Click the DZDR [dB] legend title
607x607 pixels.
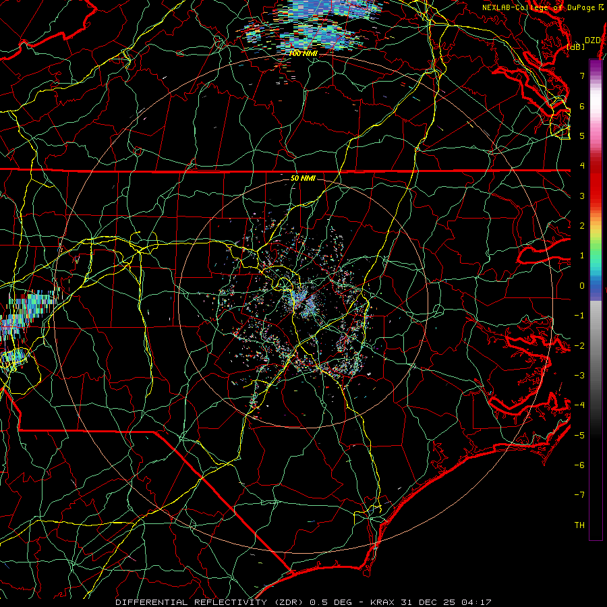coord(585,43)
